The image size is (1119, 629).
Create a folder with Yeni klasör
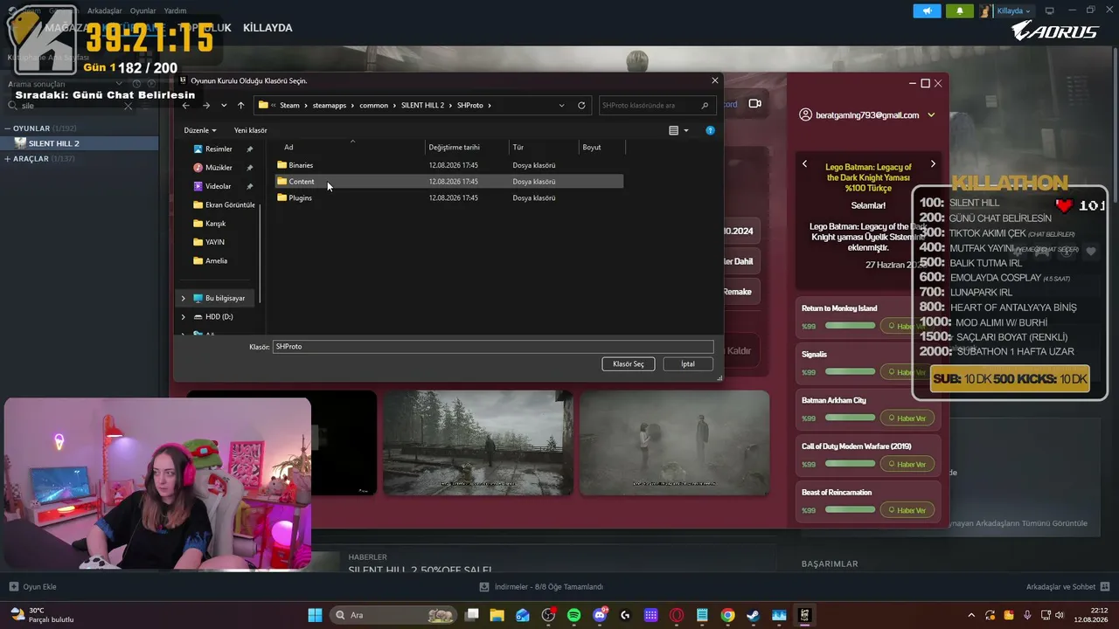251,130
